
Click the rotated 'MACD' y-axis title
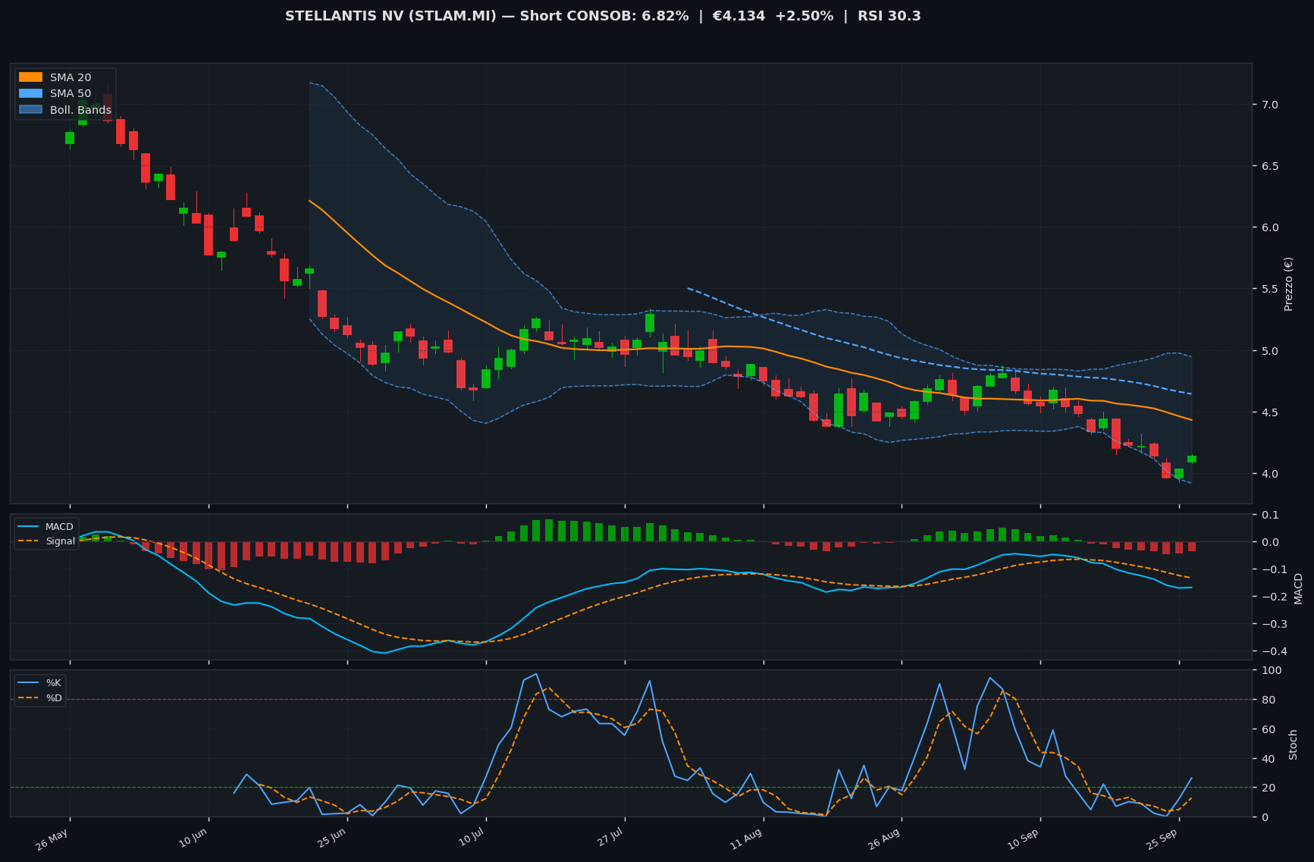tap(1298, 588)
